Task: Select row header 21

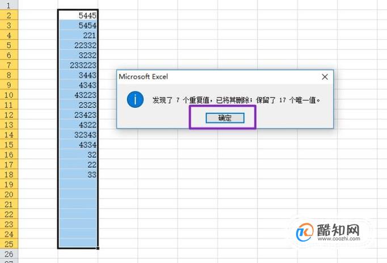Action: (9, 205)
